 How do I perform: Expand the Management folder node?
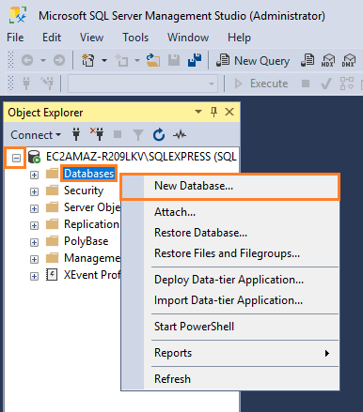click(34, 259)
